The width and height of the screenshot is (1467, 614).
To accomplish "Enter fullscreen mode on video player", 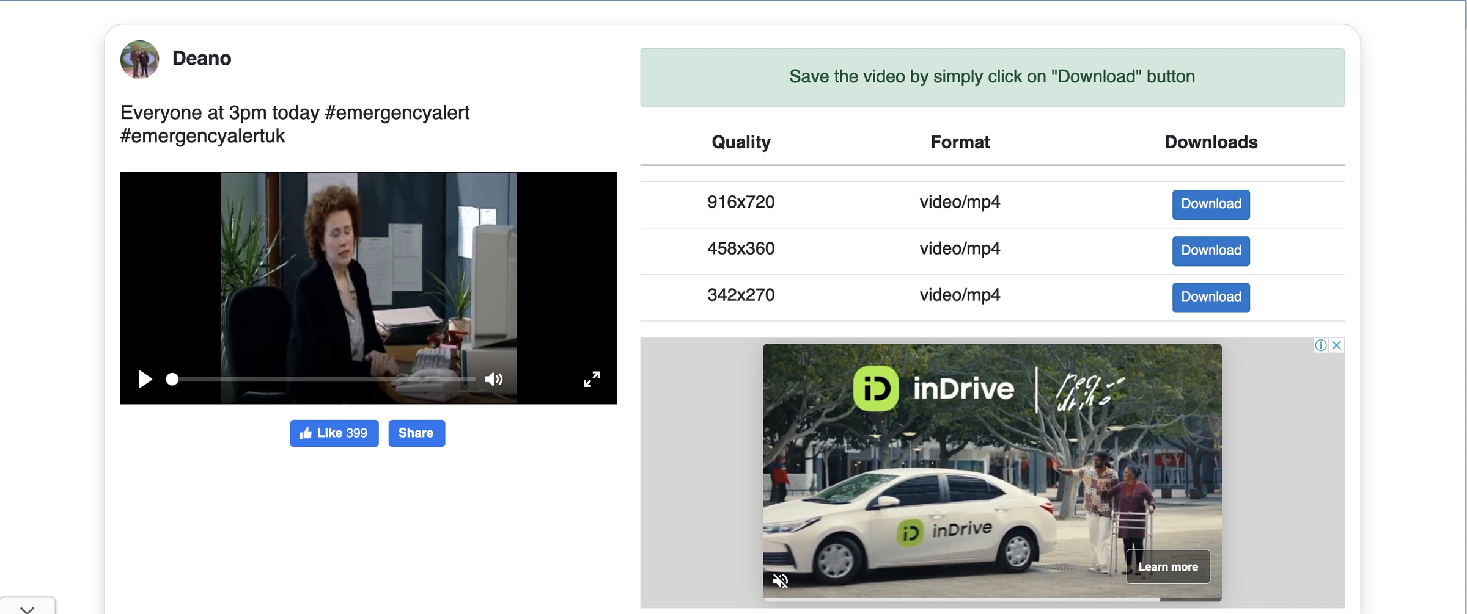I will (591, 379).
